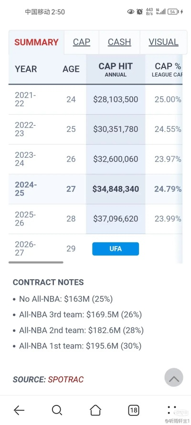191x425 pixels.
Task: Tap the browser back arrow icon
Action: point(19,410)
